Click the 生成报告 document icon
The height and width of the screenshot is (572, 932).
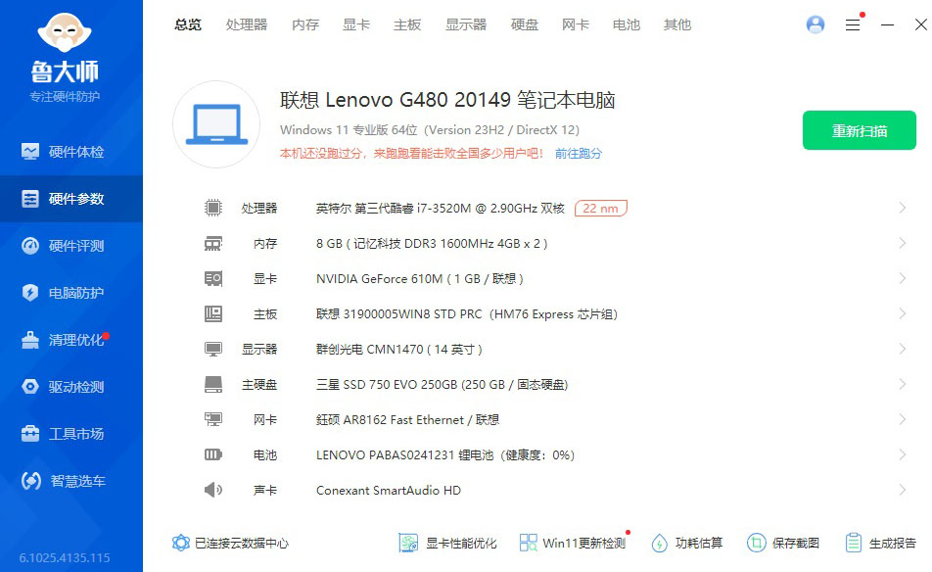[x=854, y=543]
